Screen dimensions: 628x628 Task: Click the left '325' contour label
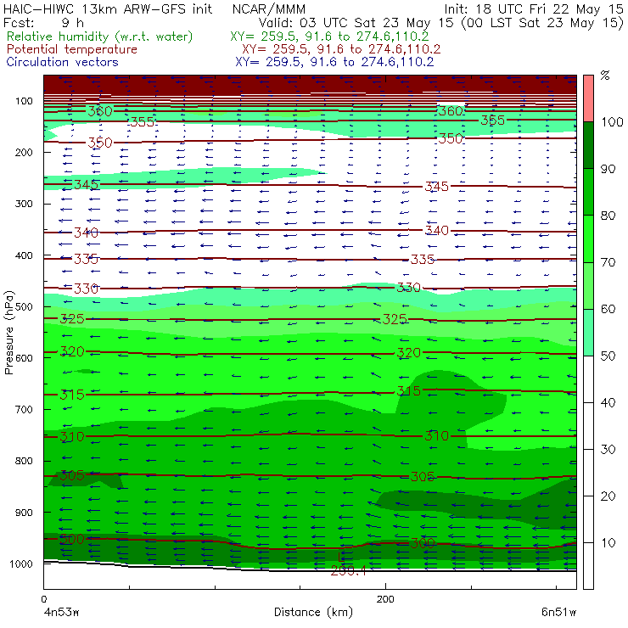point(72,319)
